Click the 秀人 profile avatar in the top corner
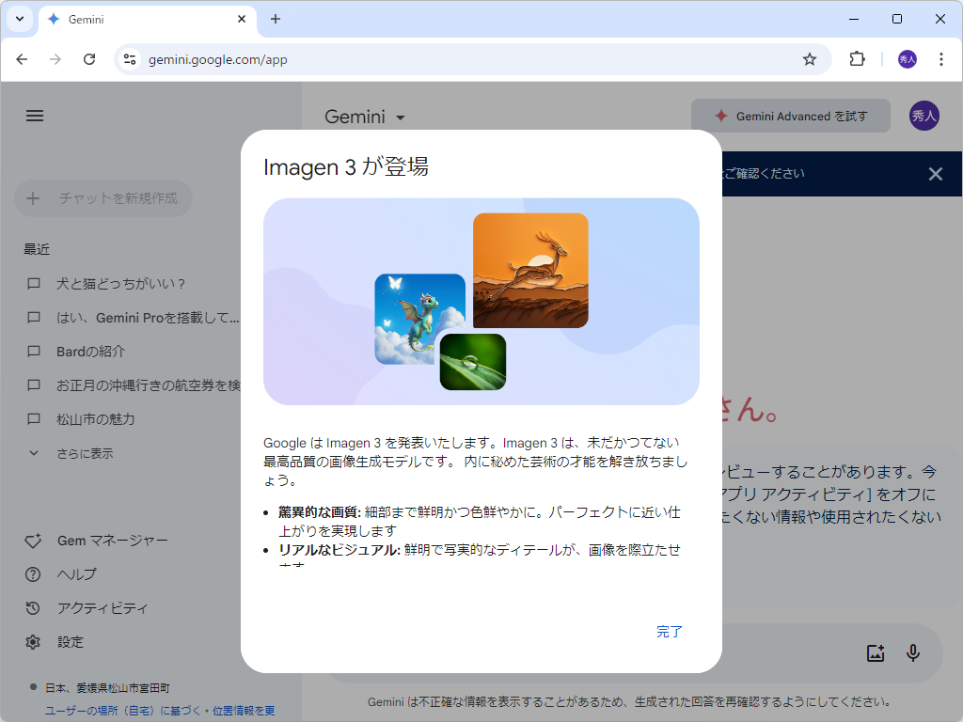 [x=924, y=116]
